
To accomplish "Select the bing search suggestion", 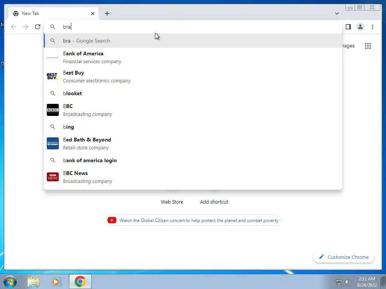I will click(193, 127).
